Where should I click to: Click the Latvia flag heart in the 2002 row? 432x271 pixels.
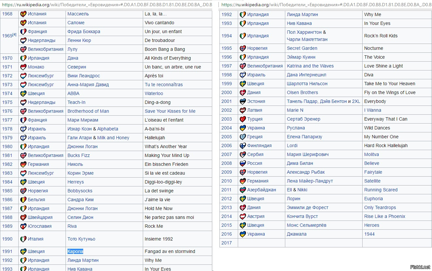[x=243, y=110]
